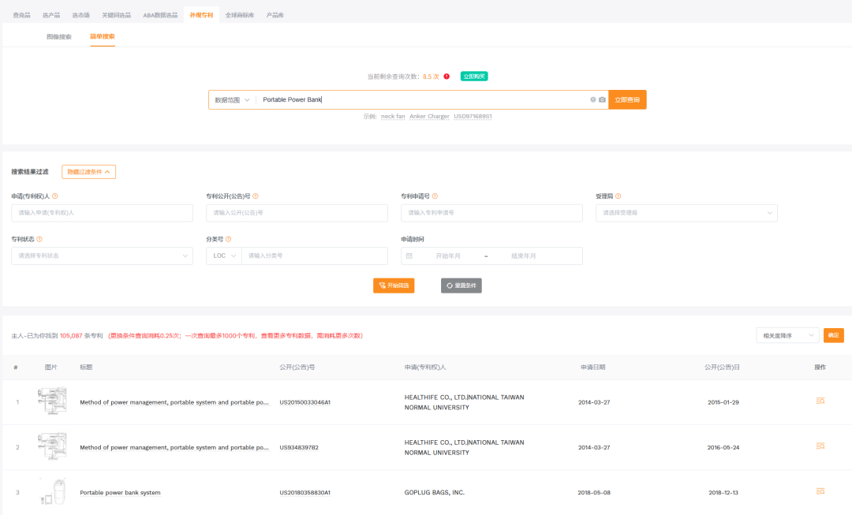Open the 关键词选品 tab

click(116, 15)
